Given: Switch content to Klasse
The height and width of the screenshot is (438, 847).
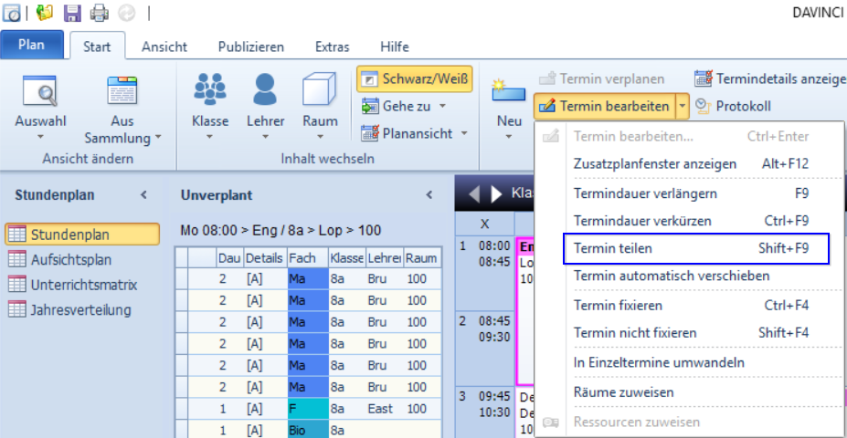Looking at the screenshot, I should (x=210, y=108).
